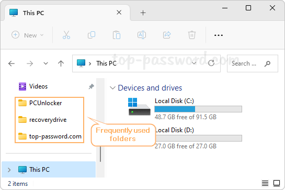Open the See more ellipsis menu
The height and width of the screenshot is (190, 285).
tap(218, 35)
